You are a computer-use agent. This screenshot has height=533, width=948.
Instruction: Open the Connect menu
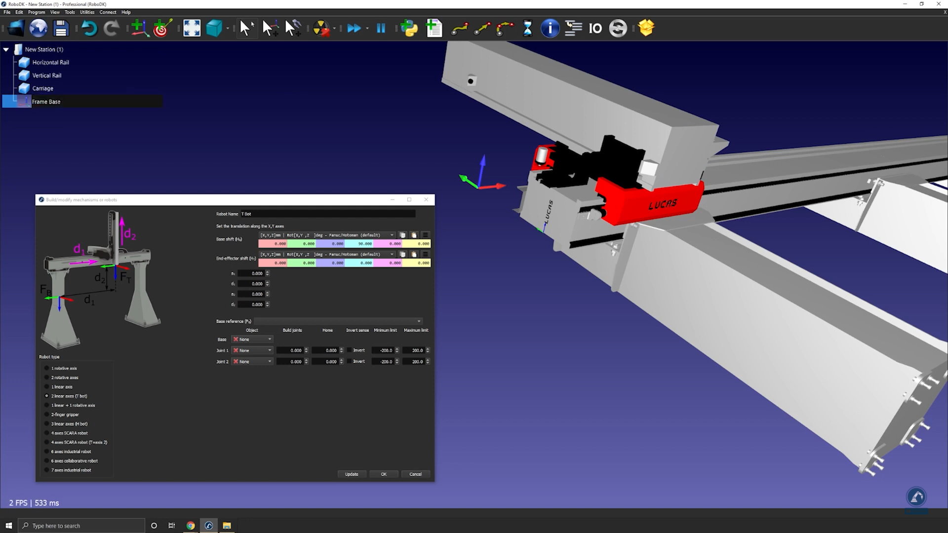point(108,12)
